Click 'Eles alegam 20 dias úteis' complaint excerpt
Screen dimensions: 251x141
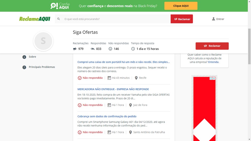(x=122, y=69)
